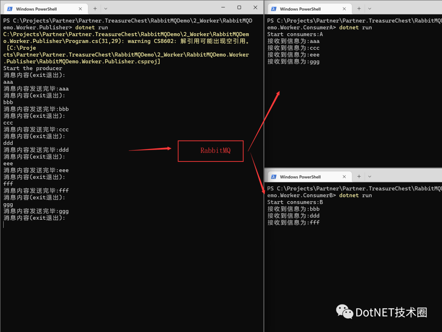Click 'Start consumers:A' output line
Screen dimensions: 442x332
click(x=295, y=34)
